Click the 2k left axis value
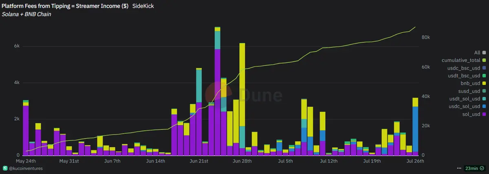Screen dimensions: 489x174 pos(17,119)
